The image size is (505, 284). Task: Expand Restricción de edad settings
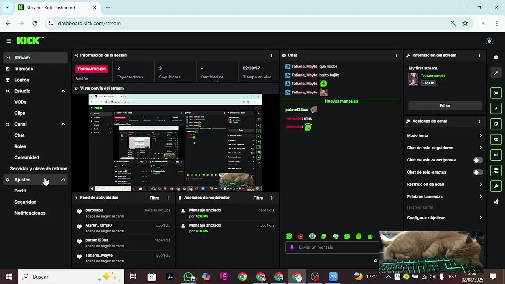444,184
